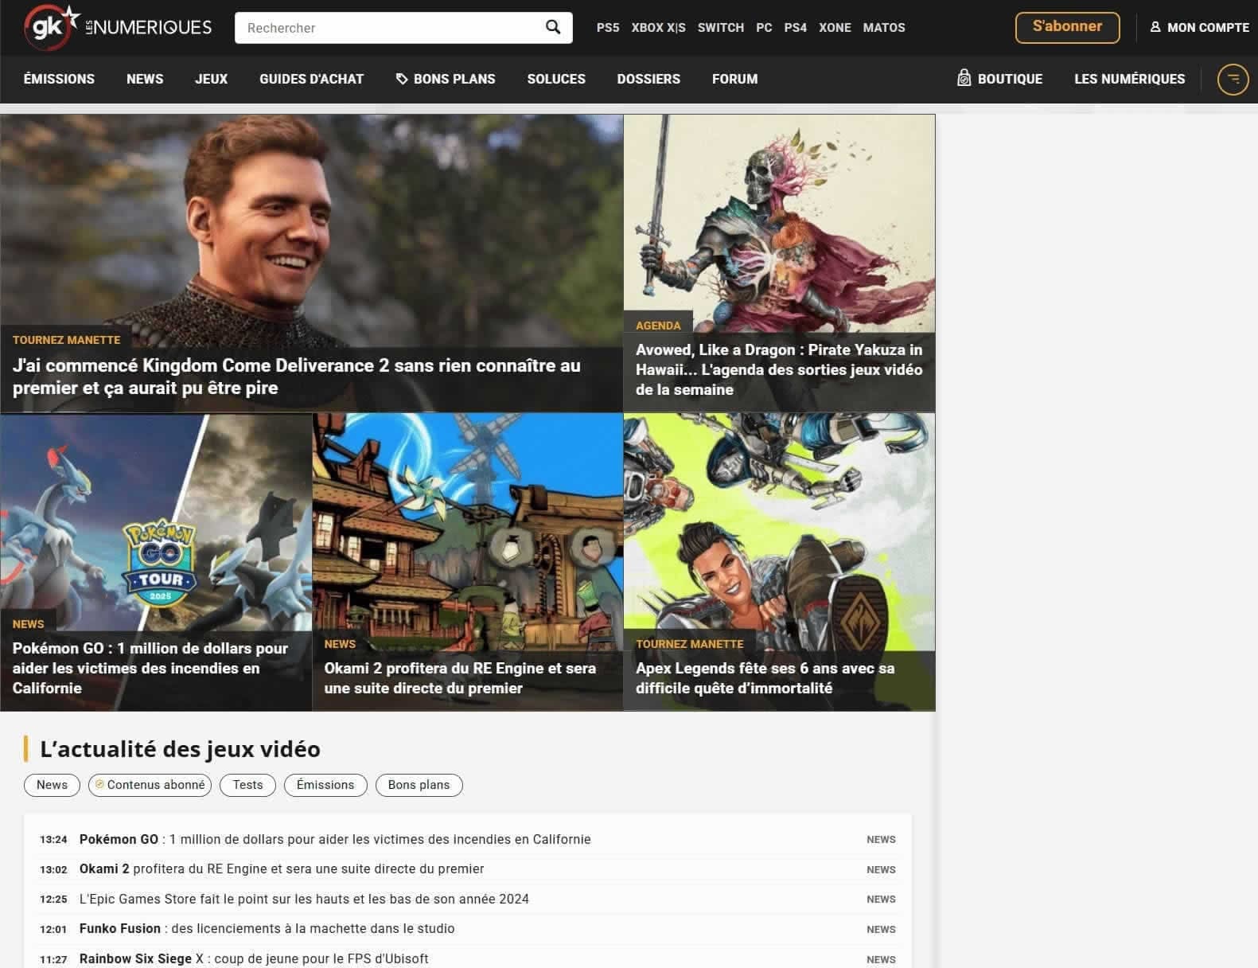Expand the Guides d'achat menu
This screenshot has width=1258, height=968.
311,79
